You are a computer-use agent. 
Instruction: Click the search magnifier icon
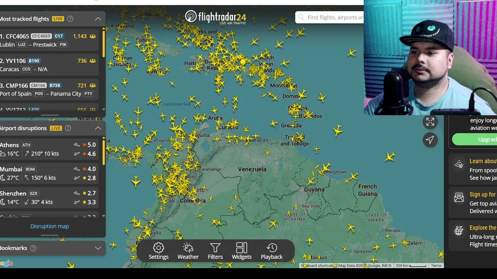[x=301, y=17]
